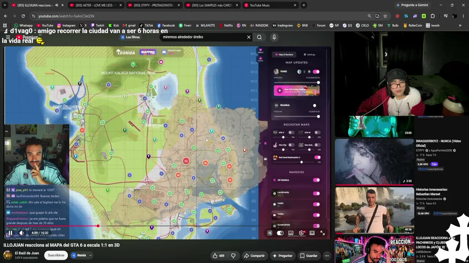
Task: Open the Chrome profile avatar
Action: click(454, 16)
